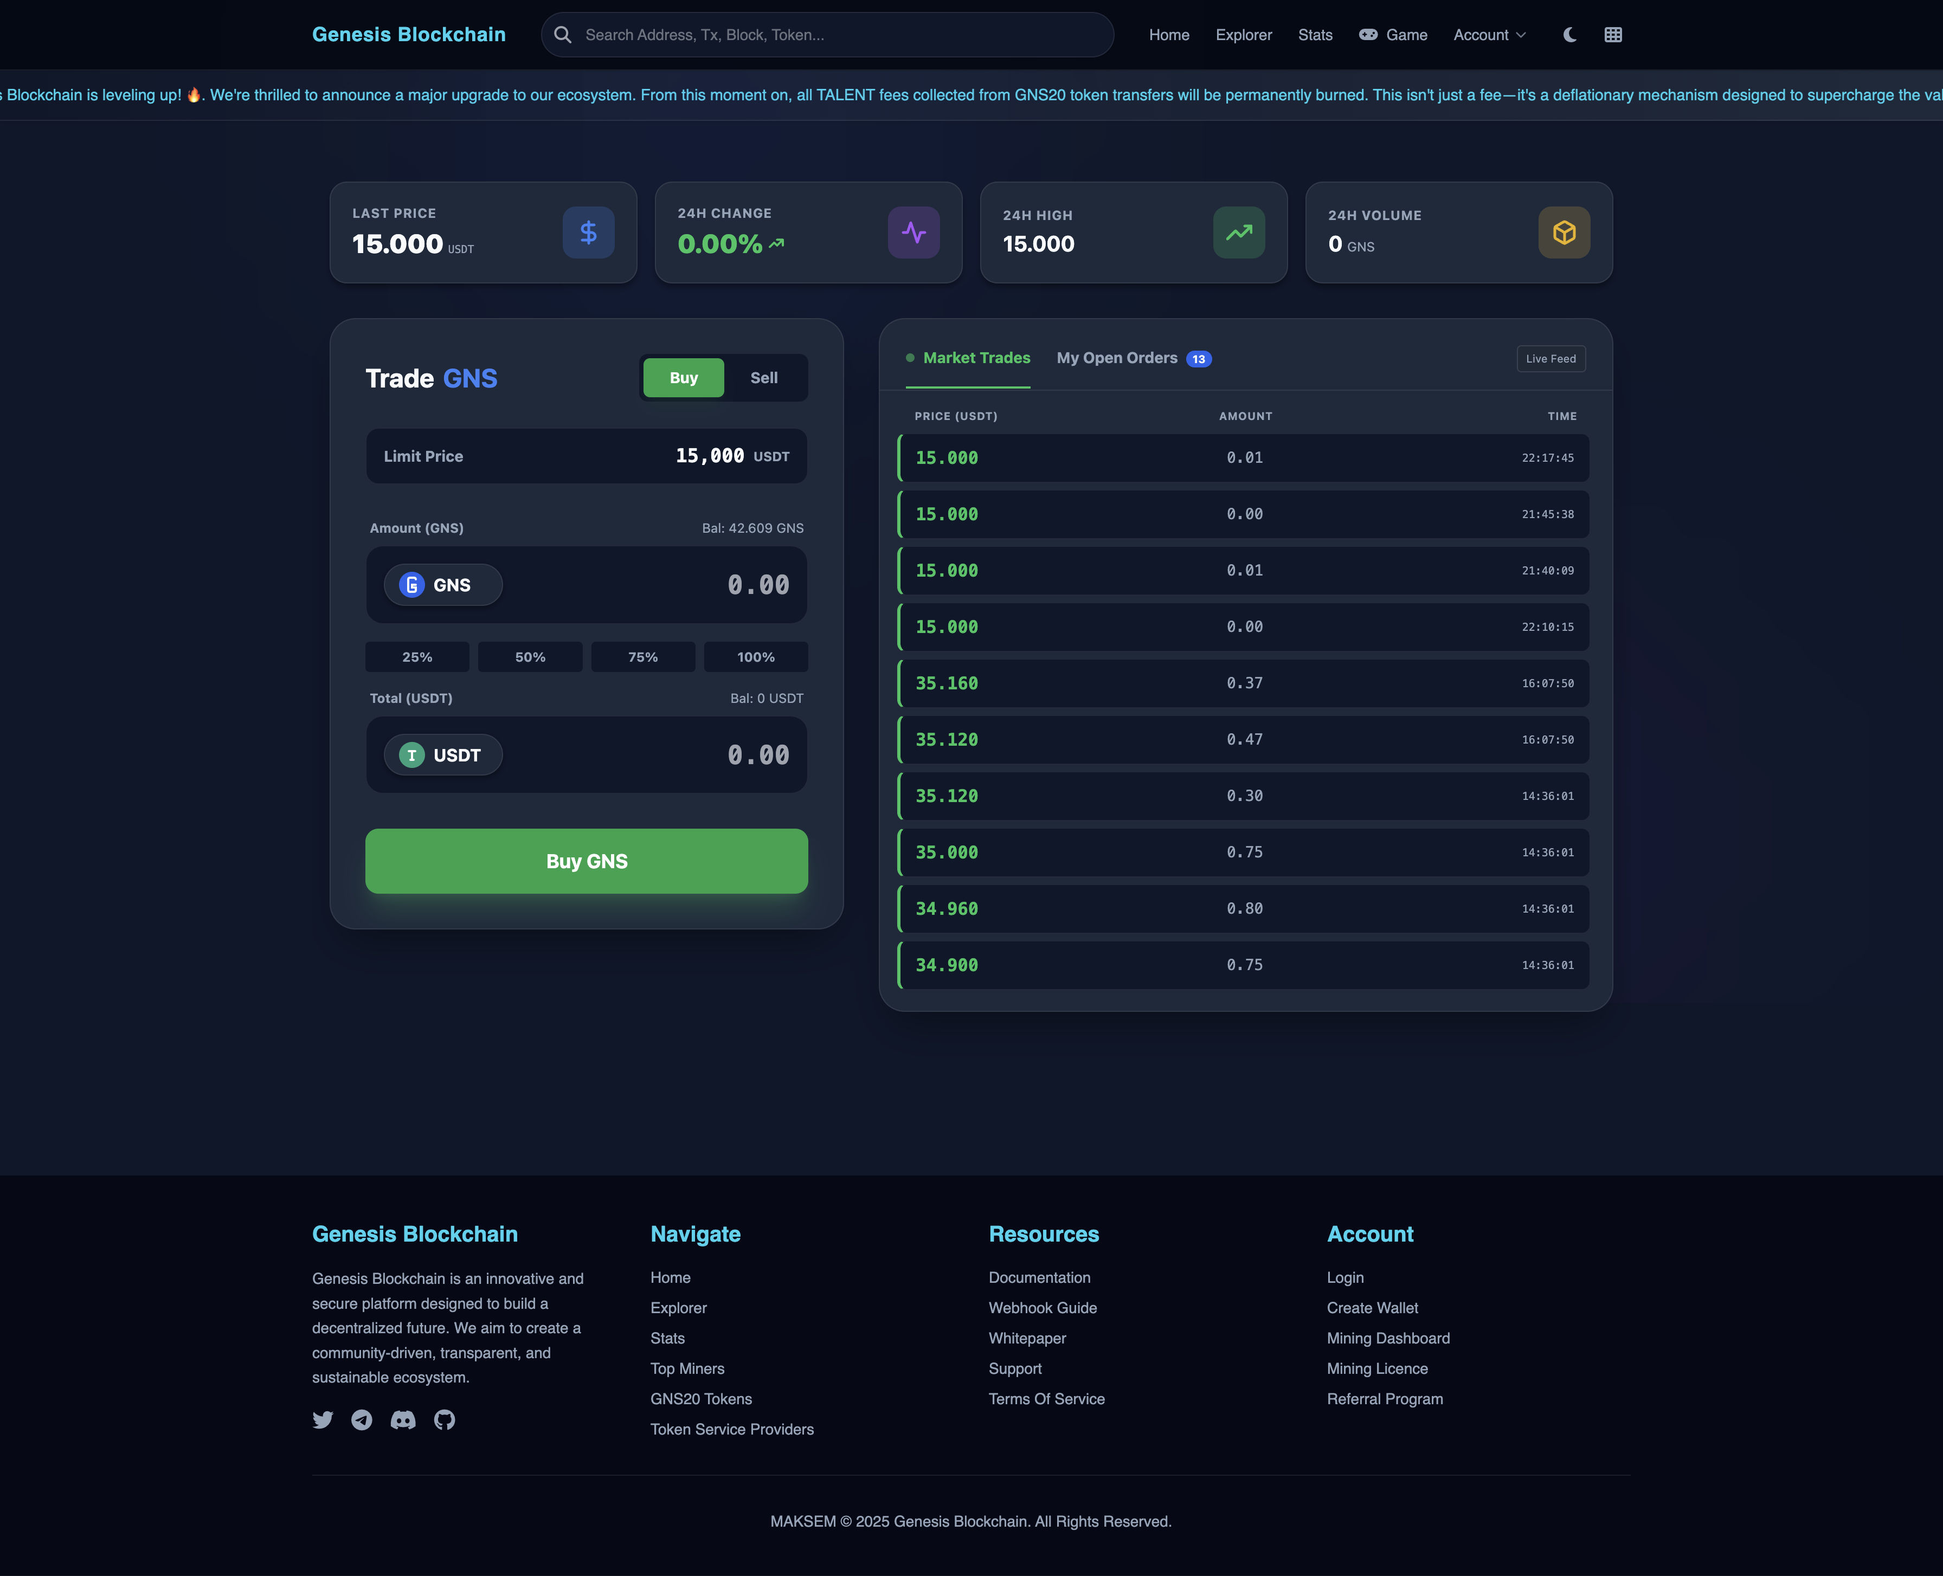Click the grid icon in header
This screenshot has height=1576, width=1943.
pos(1612,35)
